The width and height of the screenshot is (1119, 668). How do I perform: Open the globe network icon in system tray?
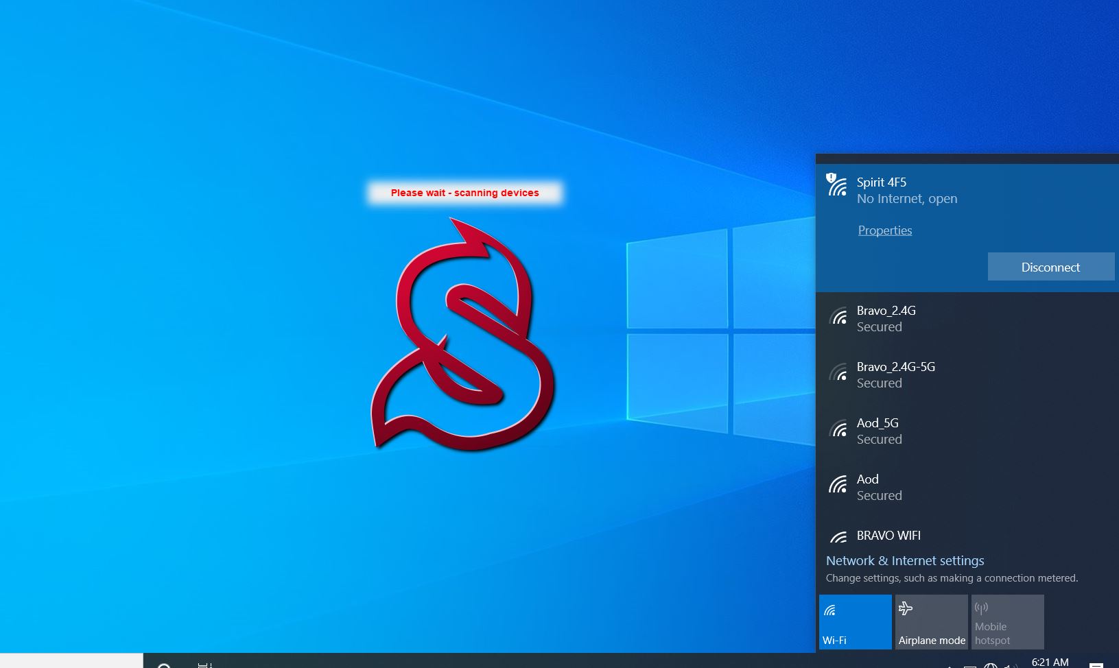coord(990,665)
